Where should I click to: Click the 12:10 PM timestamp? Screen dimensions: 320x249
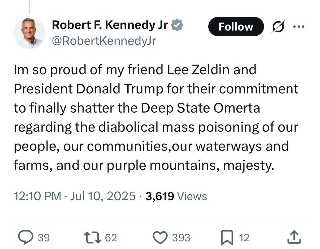(37, 196)
